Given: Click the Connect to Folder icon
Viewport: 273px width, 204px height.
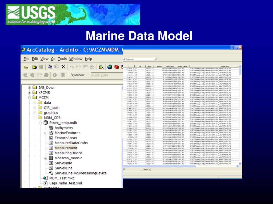Looking at the screenshot, I should pos(34,67).
